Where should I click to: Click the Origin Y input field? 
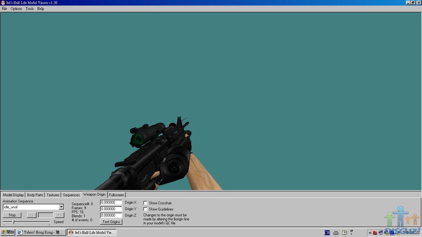pyautogui.click(x=111, y=209)
